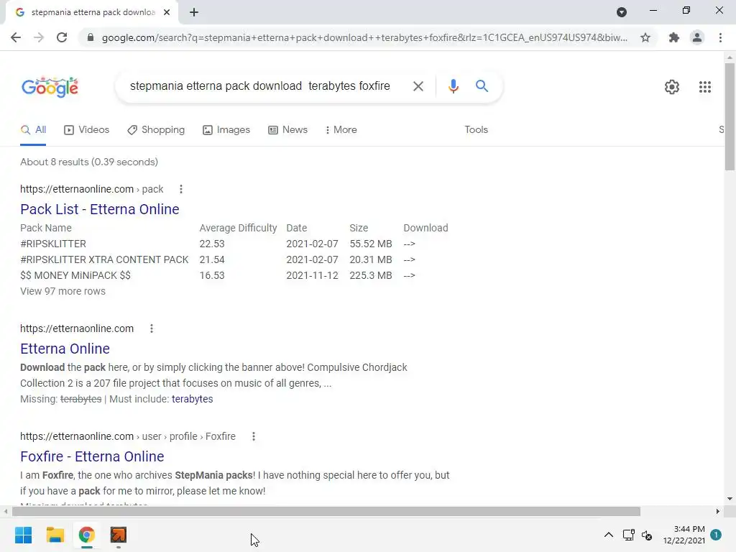Viewport: 736px width, 552px height.
Task: Open the Chrome profile avatar
Action: point(697,37)
